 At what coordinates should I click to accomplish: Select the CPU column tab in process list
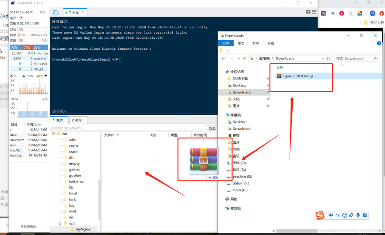pos(27,48)
